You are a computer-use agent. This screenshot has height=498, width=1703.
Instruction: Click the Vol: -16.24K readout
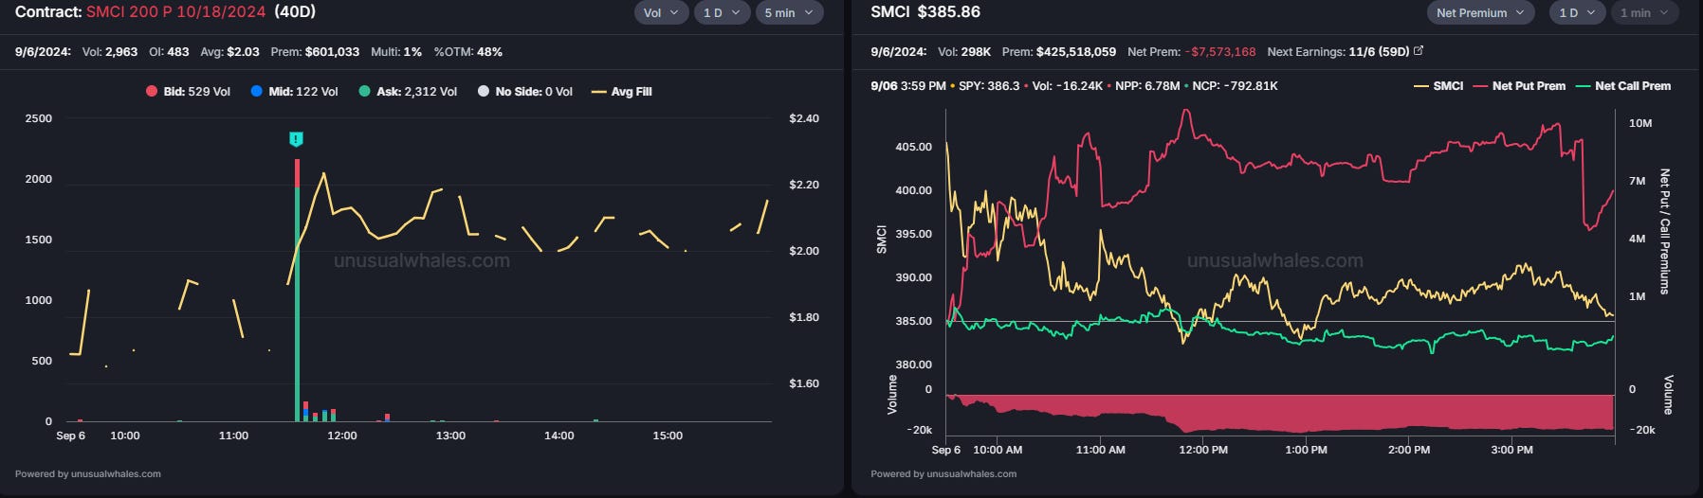1068,86
